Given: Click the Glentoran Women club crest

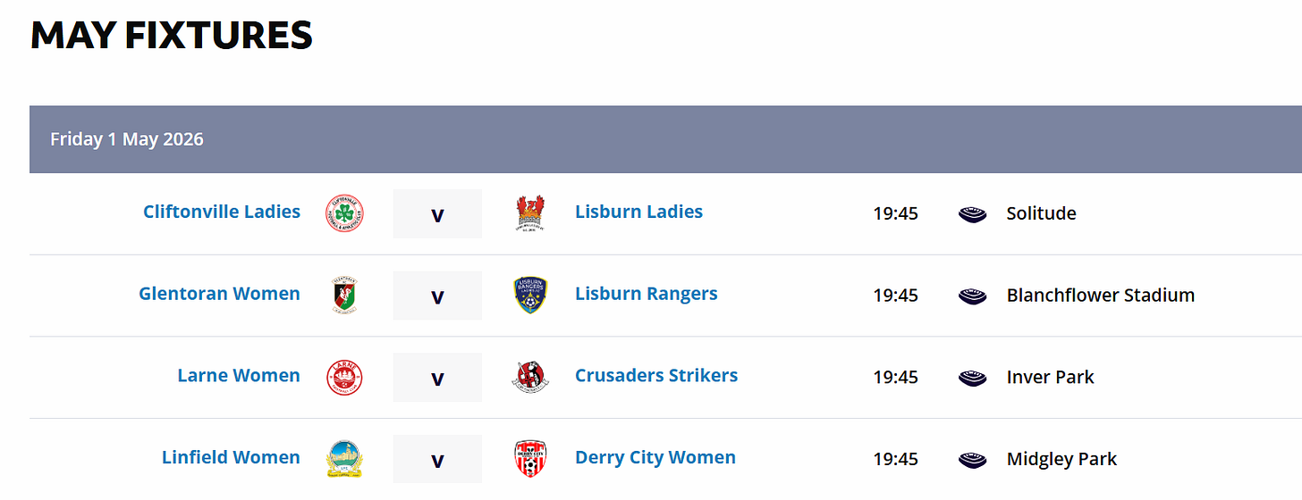Looking at the screenshot, I should pos(344,296).
